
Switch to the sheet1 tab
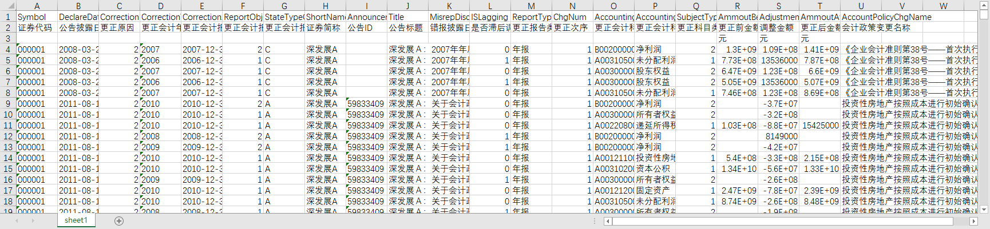[x=76, y=220]
